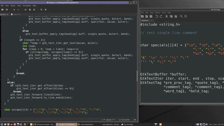Viewport: 224px width, 126px height.
Task: Open the Edit menu in the left editor
Action: (2, 6)
